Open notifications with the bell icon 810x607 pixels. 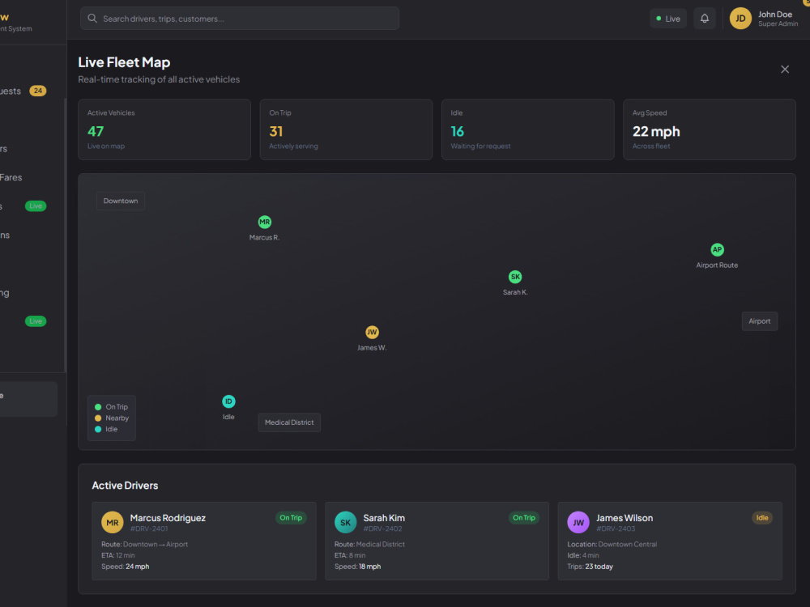[704, 19]
